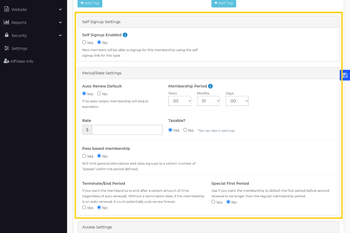Viewport: 350px width, 233px height.
Task: Select Yes for Auto Renew Default
Action: (x=84, y=94)
